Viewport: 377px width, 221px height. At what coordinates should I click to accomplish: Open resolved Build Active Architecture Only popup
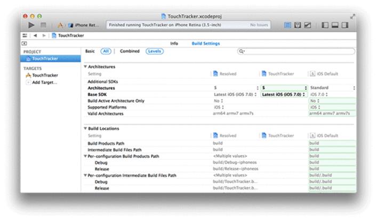(x=219, y=101)
